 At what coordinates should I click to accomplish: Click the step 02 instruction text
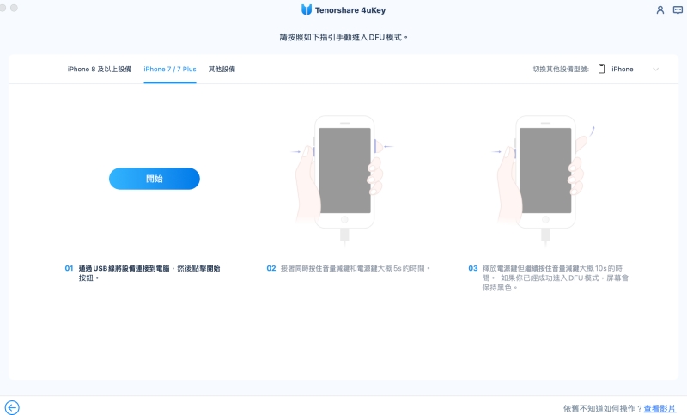point(355,268)
